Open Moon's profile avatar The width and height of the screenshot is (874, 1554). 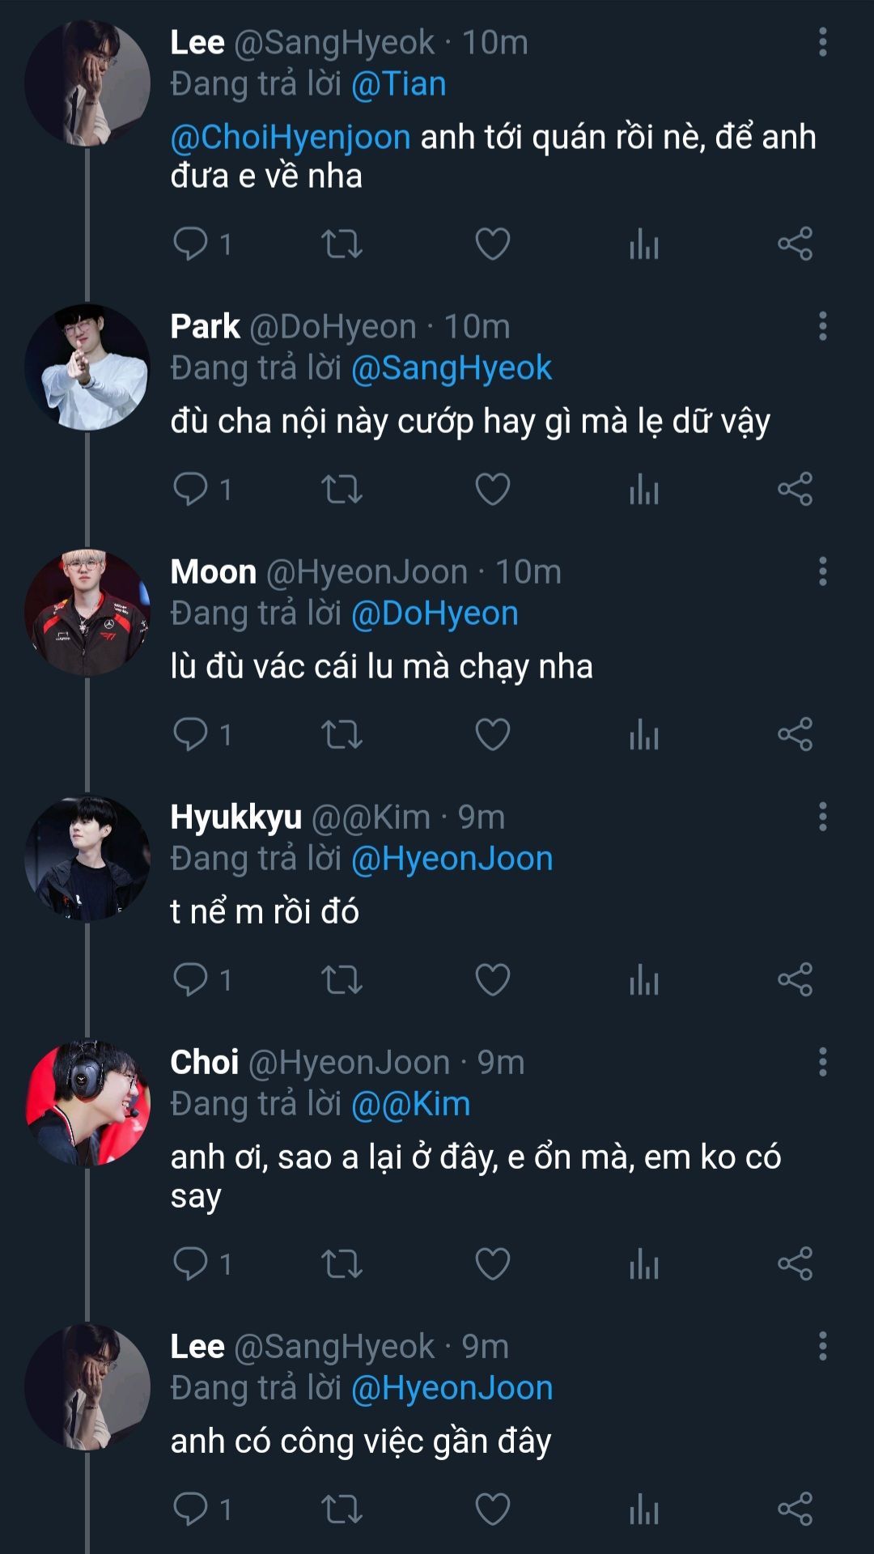click(87, 613)
